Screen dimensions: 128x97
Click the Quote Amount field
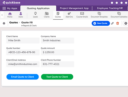tap(57, 52)
